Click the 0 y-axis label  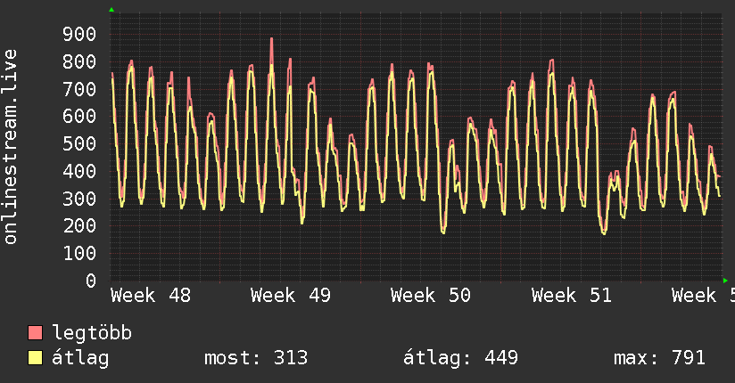[x=91, y=281]
